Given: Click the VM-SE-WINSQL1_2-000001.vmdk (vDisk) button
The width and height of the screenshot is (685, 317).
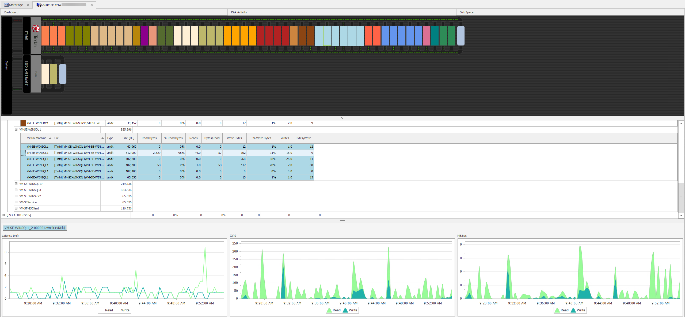Looking at the screenshot, I should click(35, 227).
